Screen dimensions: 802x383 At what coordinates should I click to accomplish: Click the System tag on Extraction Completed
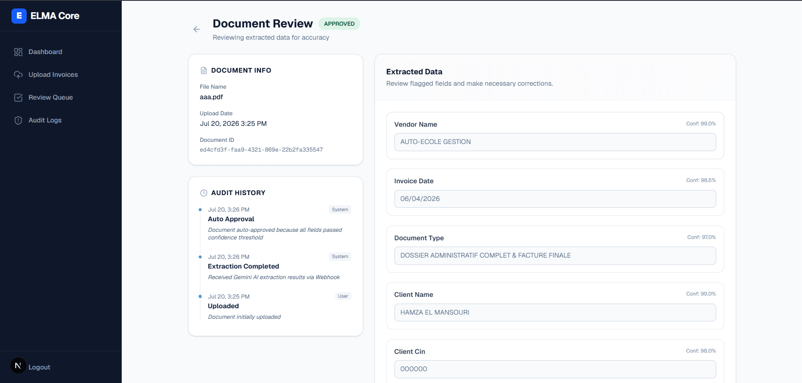coord(340,256)
